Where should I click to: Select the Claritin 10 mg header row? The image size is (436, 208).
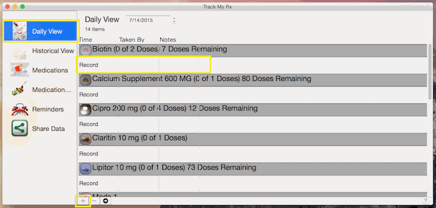(253, 140)
